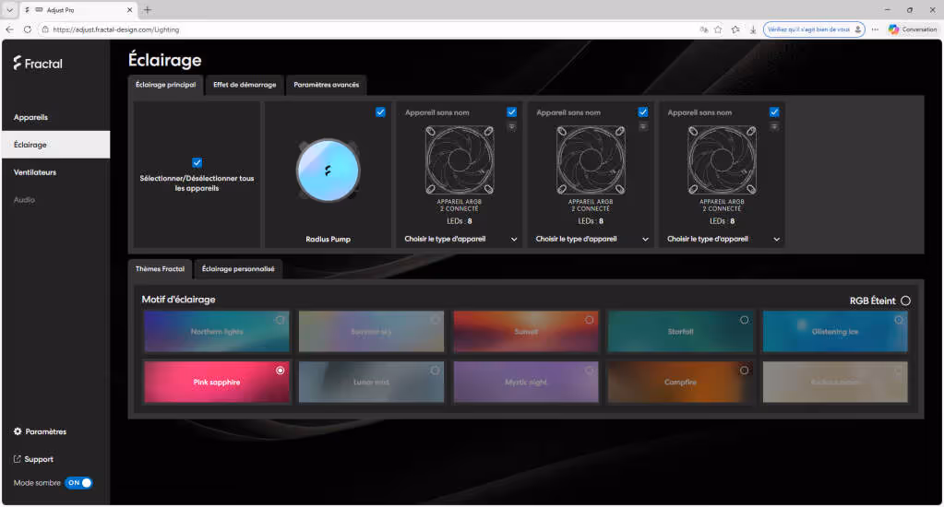Open the Copilot Conversation button
The width and height of the screenshot is (944, 507).
[913, 29]
